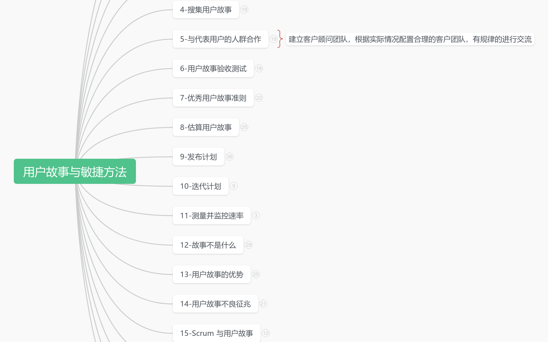Image resolution: width=548 pixels, height=342 pixels.
Task: Expand the 10-迭代计划 badge showing 9
Action: [234, 186]
